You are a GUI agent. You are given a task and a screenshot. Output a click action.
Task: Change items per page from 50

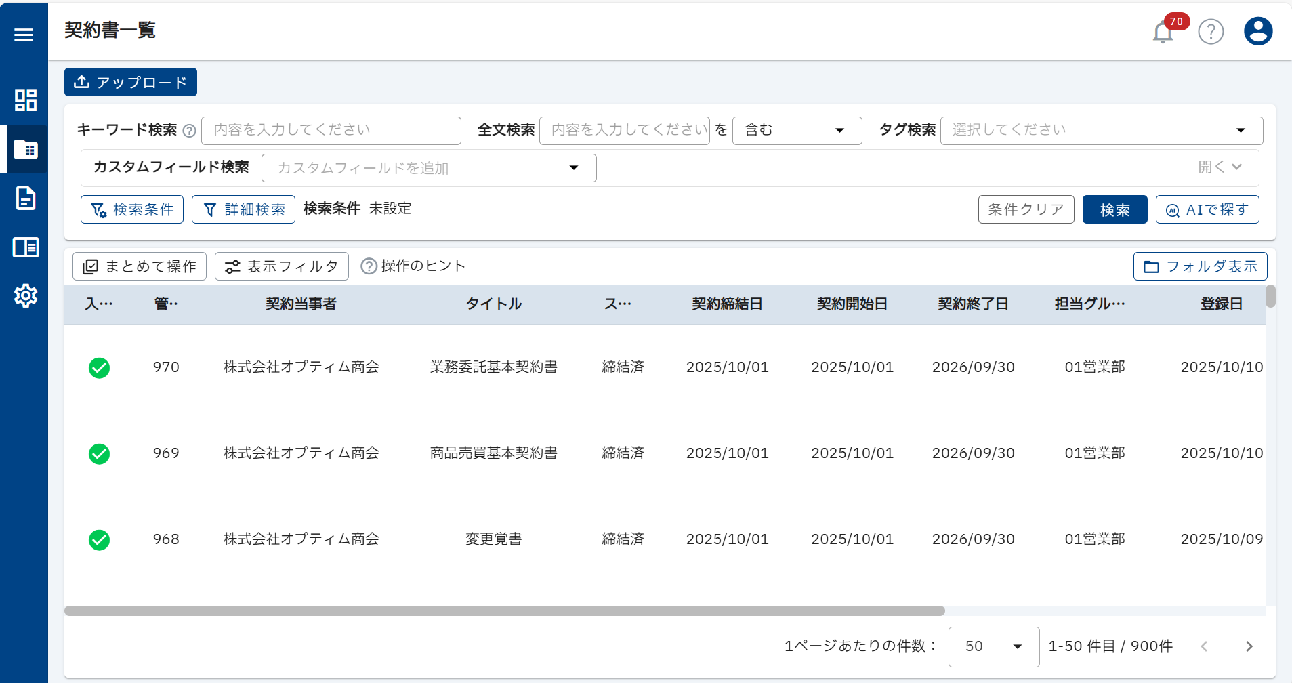point(993,646)
